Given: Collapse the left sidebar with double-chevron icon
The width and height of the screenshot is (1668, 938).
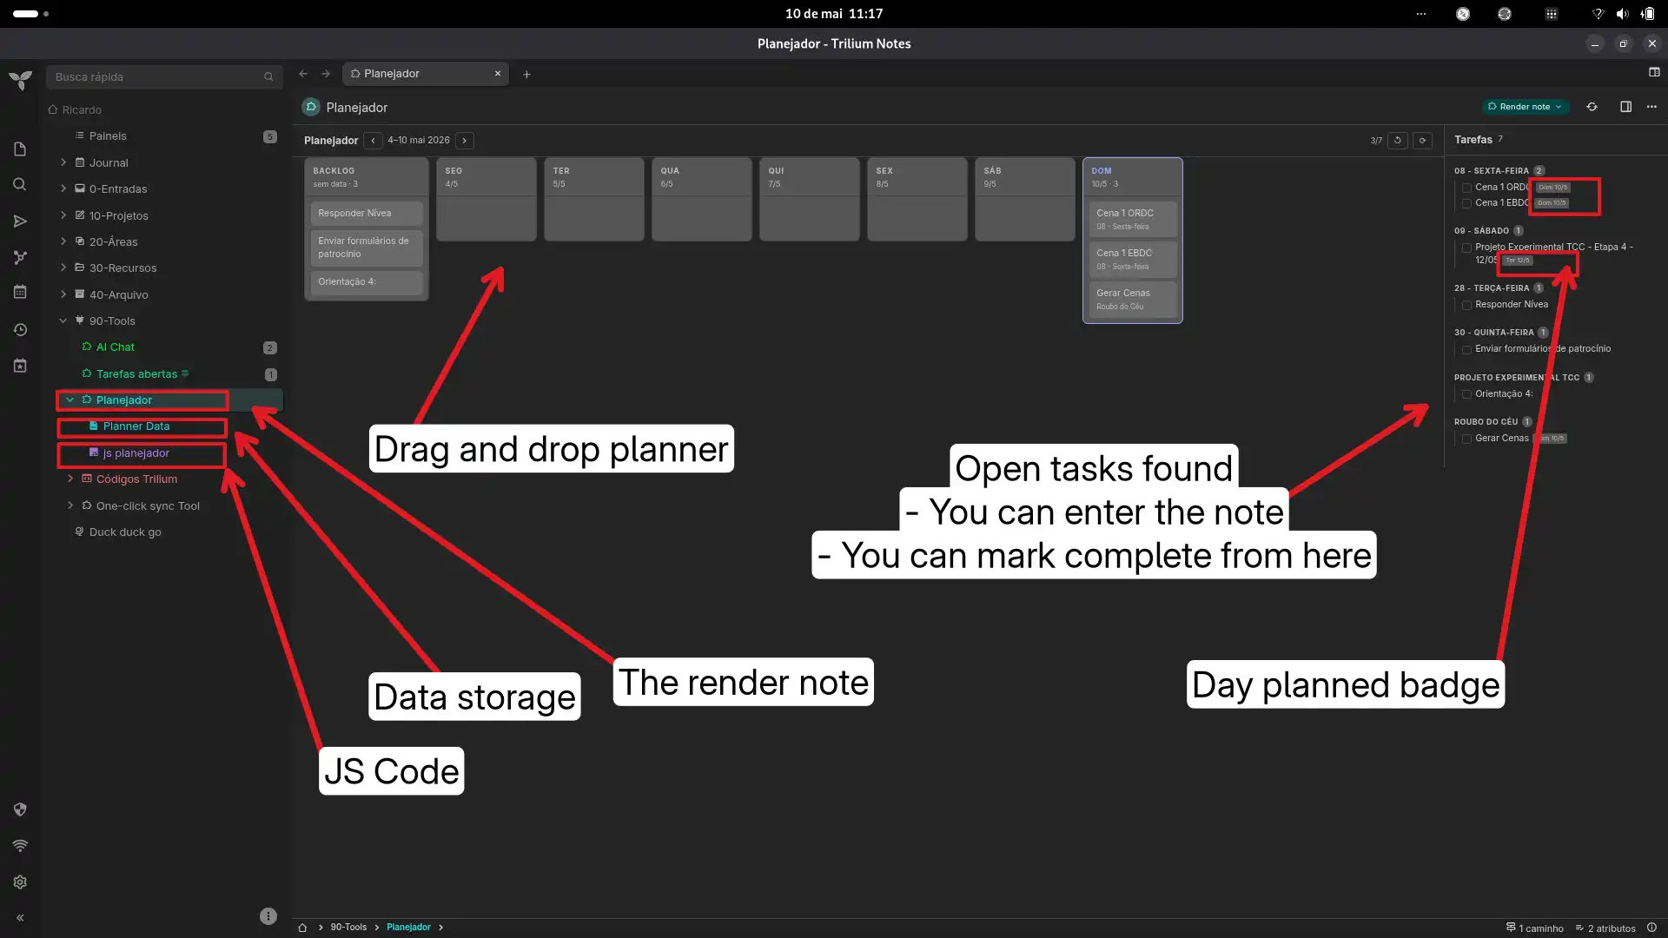Looking at the screenshot, I should pyautogui.click(x=20, y=918).
